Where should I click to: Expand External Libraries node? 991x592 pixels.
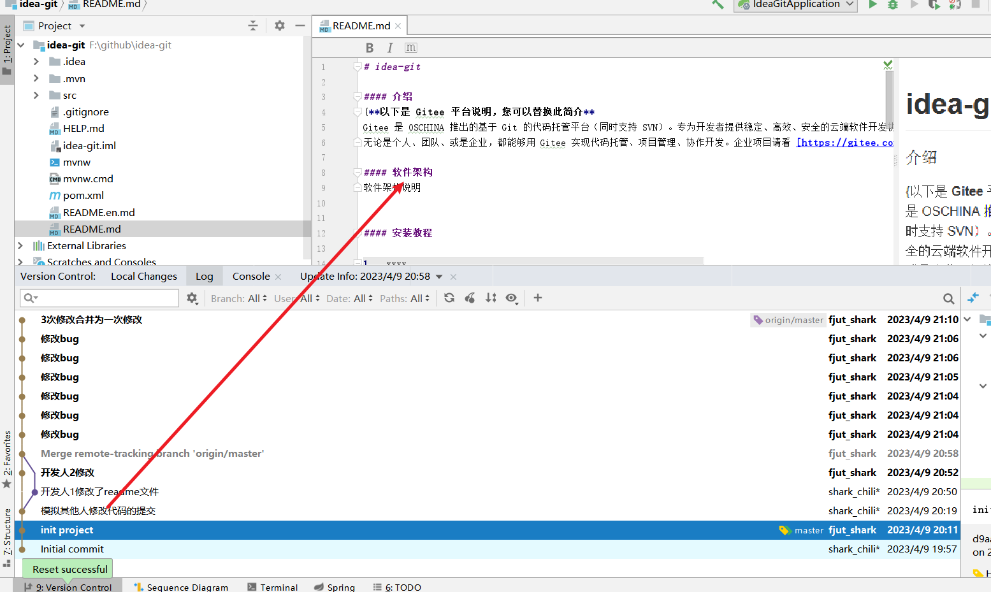point(20,245)
